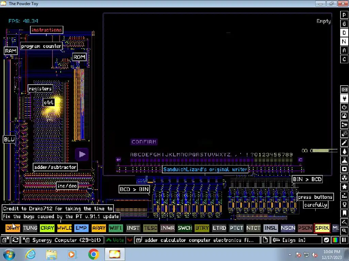Screen dimensions: 349x261
Task: Open Synergy Computer save name button
Action: click(62, 240)
